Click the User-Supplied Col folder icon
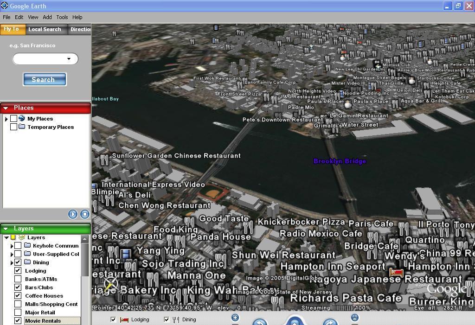 point(27,254)
